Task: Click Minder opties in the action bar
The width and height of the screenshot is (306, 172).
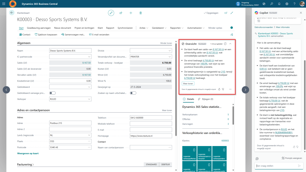Action: 215,28
